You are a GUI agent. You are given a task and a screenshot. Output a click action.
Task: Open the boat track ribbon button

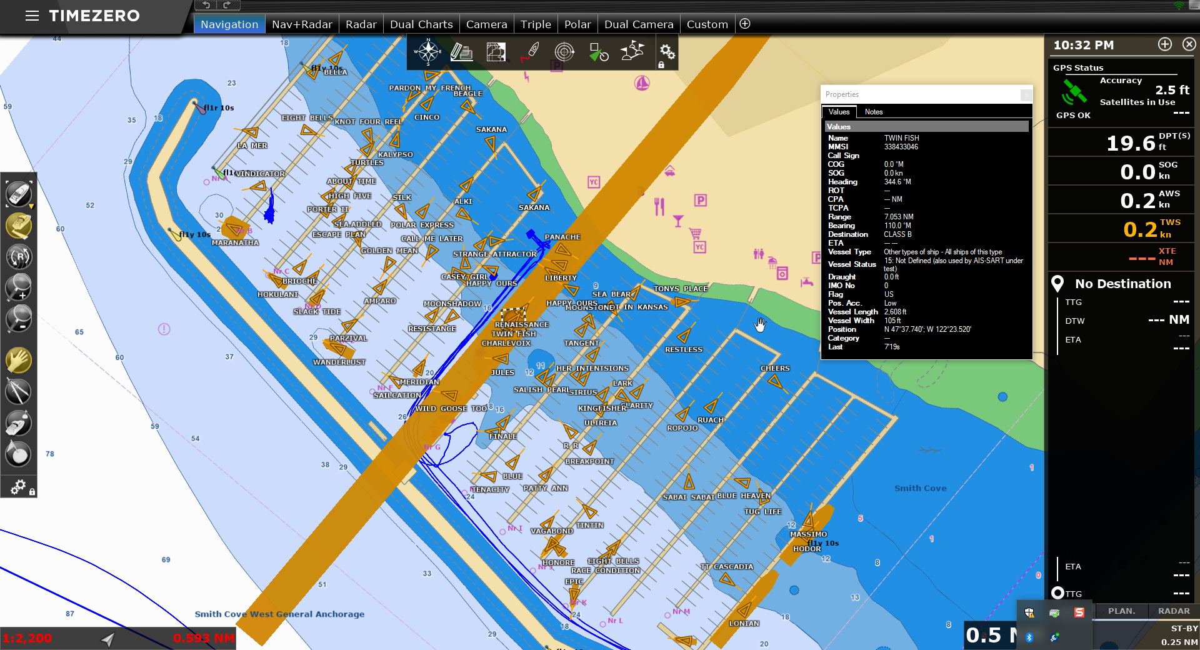(531, 52)
